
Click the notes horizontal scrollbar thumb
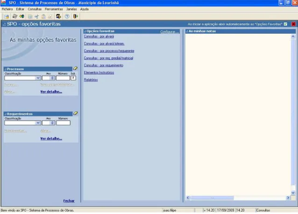click(212, 198)
